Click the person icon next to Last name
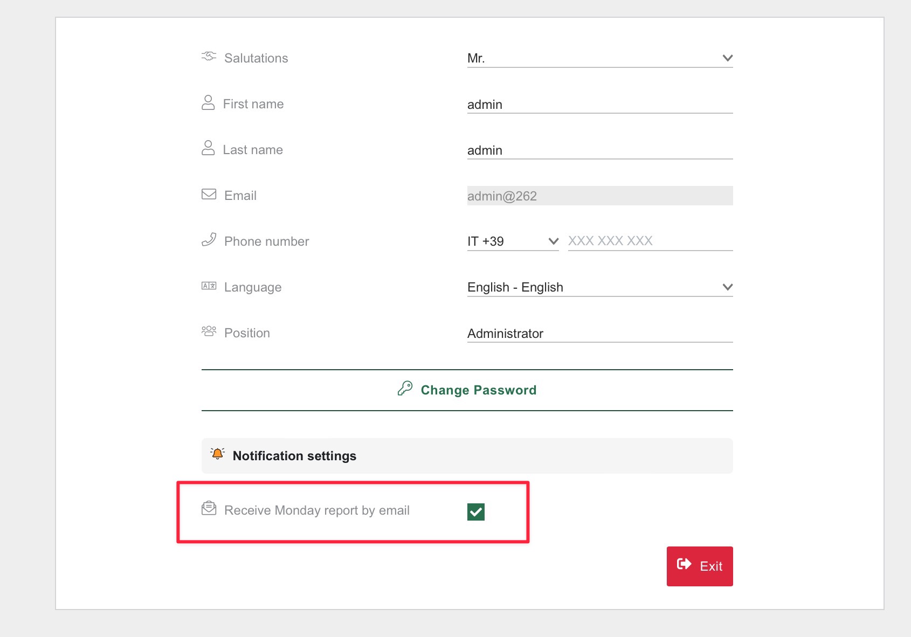 point(208,148)
